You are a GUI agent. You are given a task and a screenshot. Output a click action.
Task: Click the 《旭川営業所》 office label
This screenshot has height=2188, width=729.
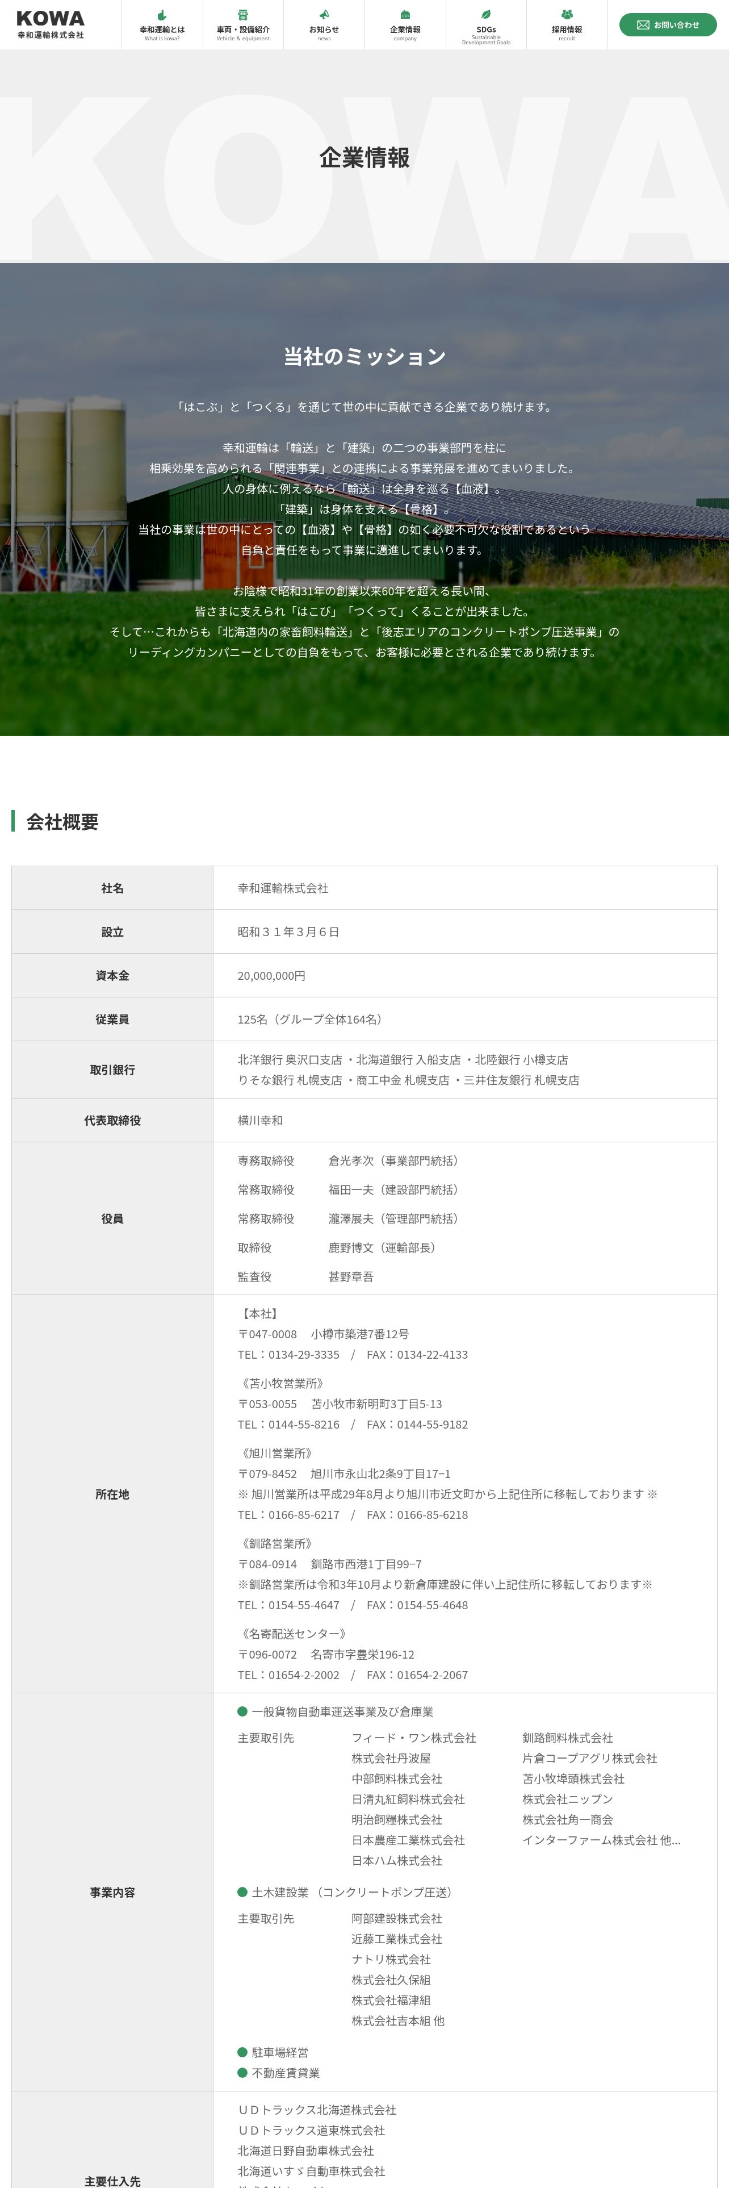point(276,1454)
